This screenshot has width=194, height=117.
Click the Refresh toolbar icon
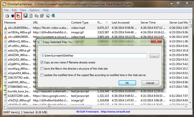click(x=31, y=16)
